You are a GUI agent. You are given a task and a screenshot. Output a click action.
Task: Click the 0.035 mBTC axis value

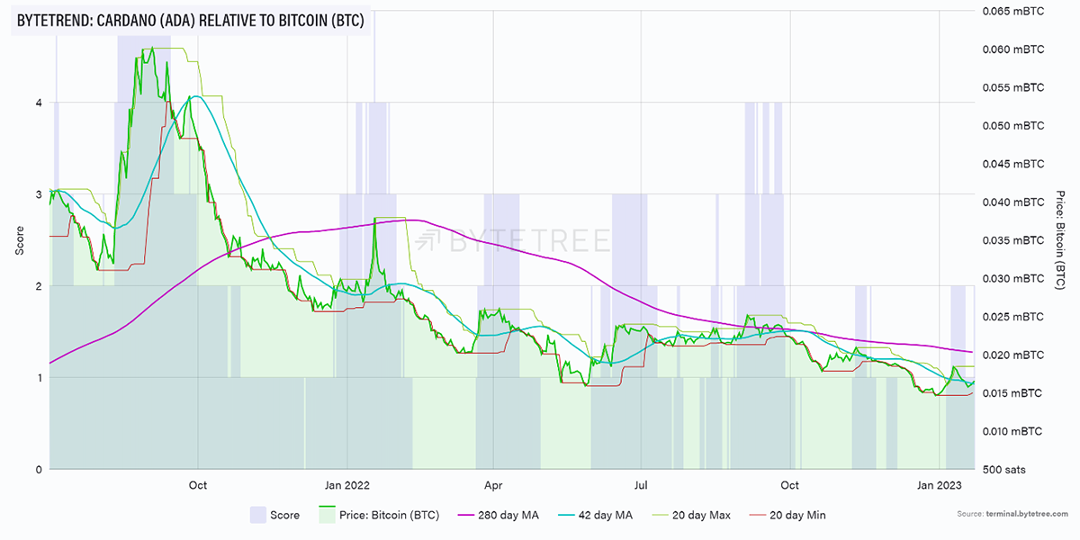[x=1013, y=240]
